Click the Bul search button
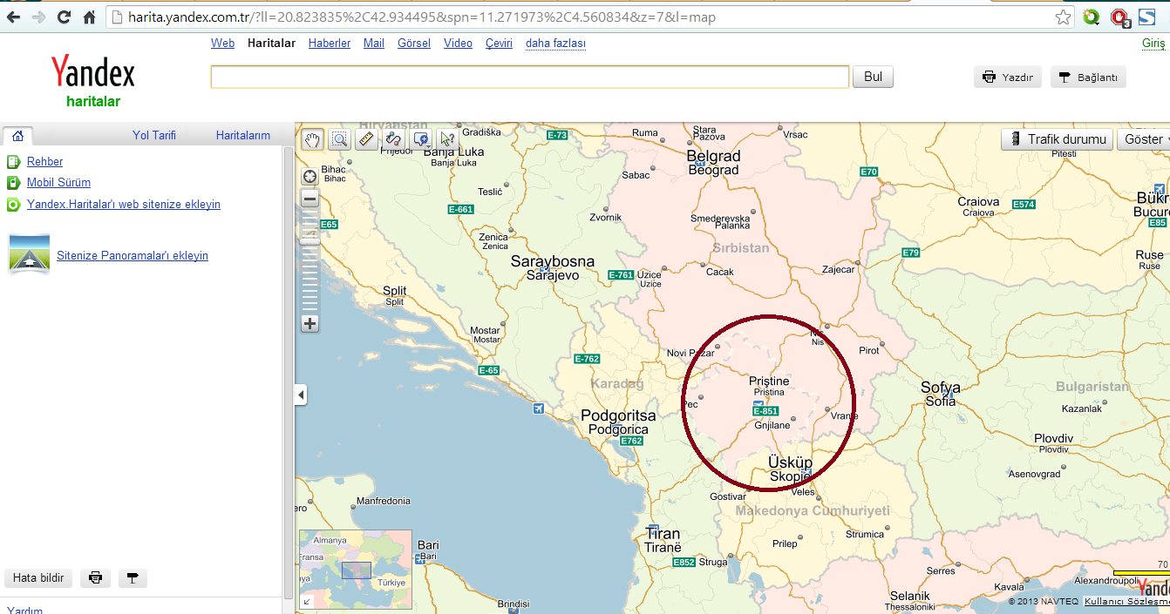Image resolution: width=1170 pixels, height=614 pixels. (873, 77)
